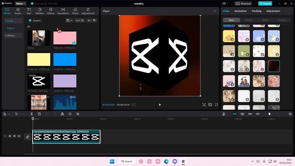Open the Stickers panel

coord(40,11)
